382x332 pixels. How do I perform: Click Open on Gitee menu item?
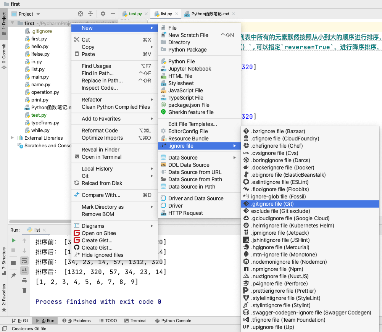114,233
